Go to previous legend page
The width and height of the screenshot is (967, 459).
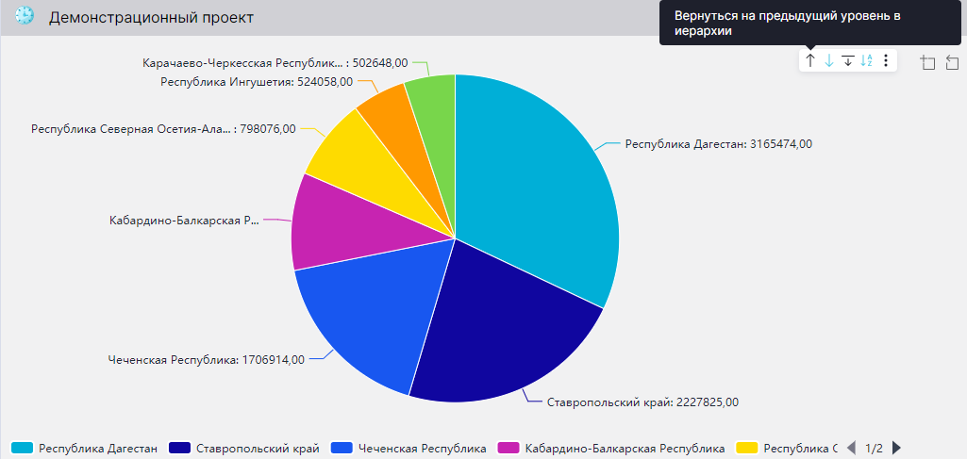[851, 448]
